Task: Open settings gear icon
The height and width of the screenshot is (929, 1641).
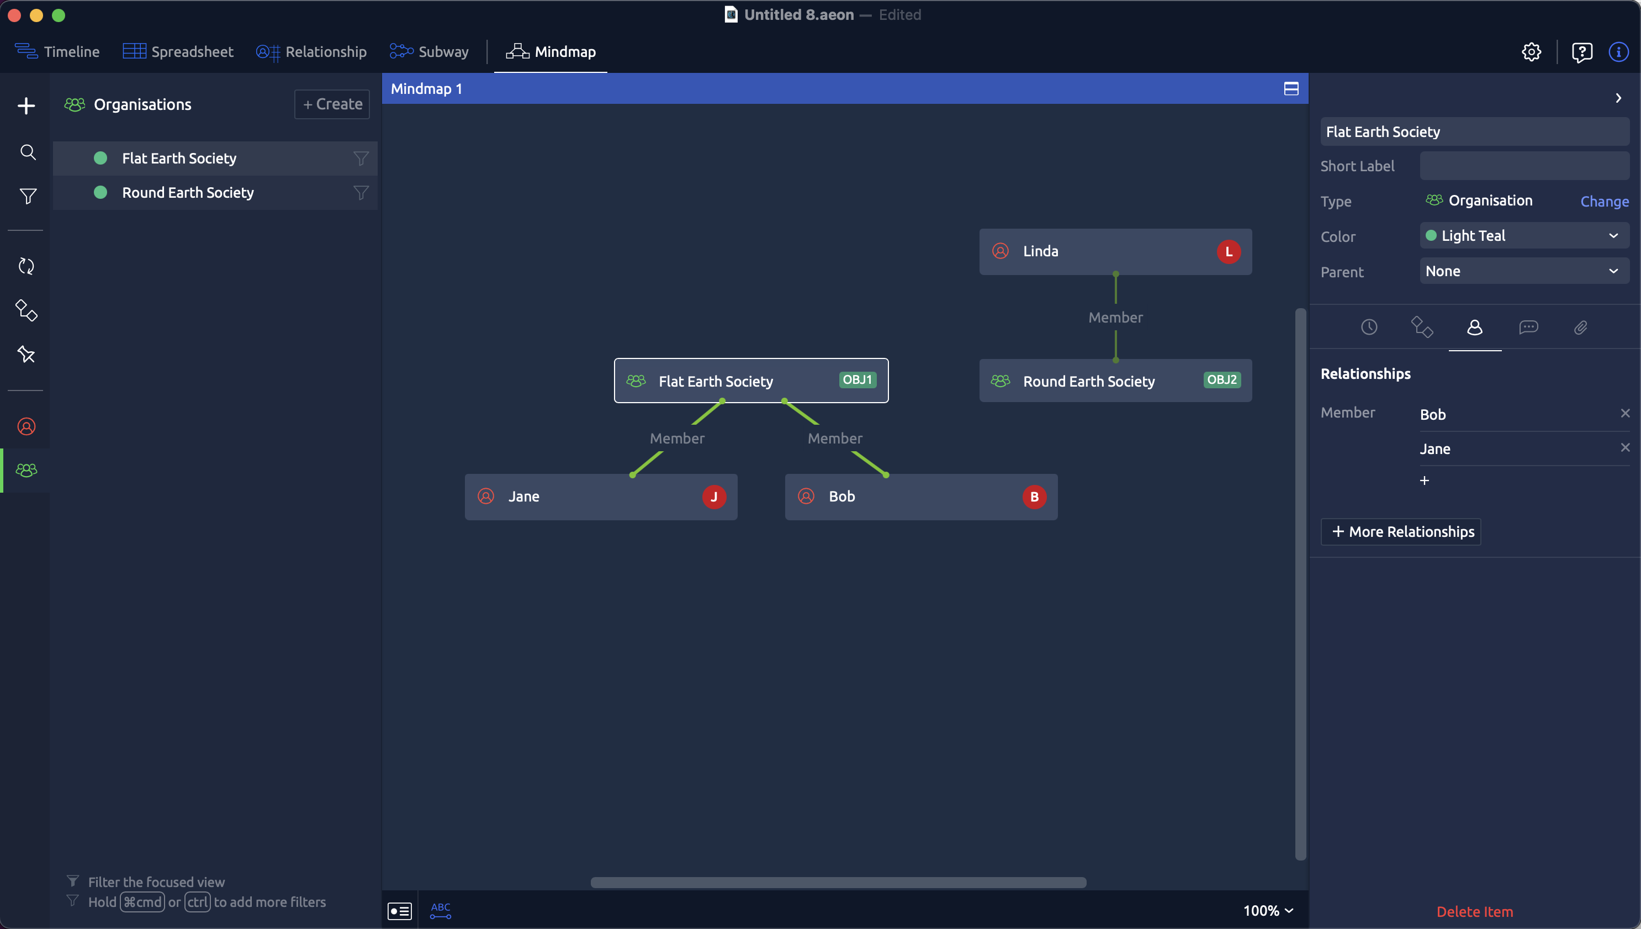Action: coord(1531,52)
